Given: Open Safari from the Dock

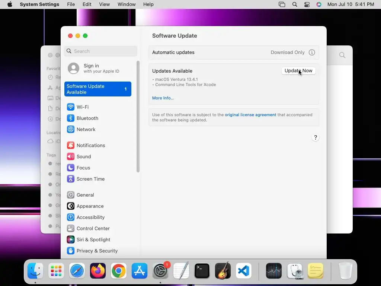Looking at the screenshot, I should click(x=77, y=271).
